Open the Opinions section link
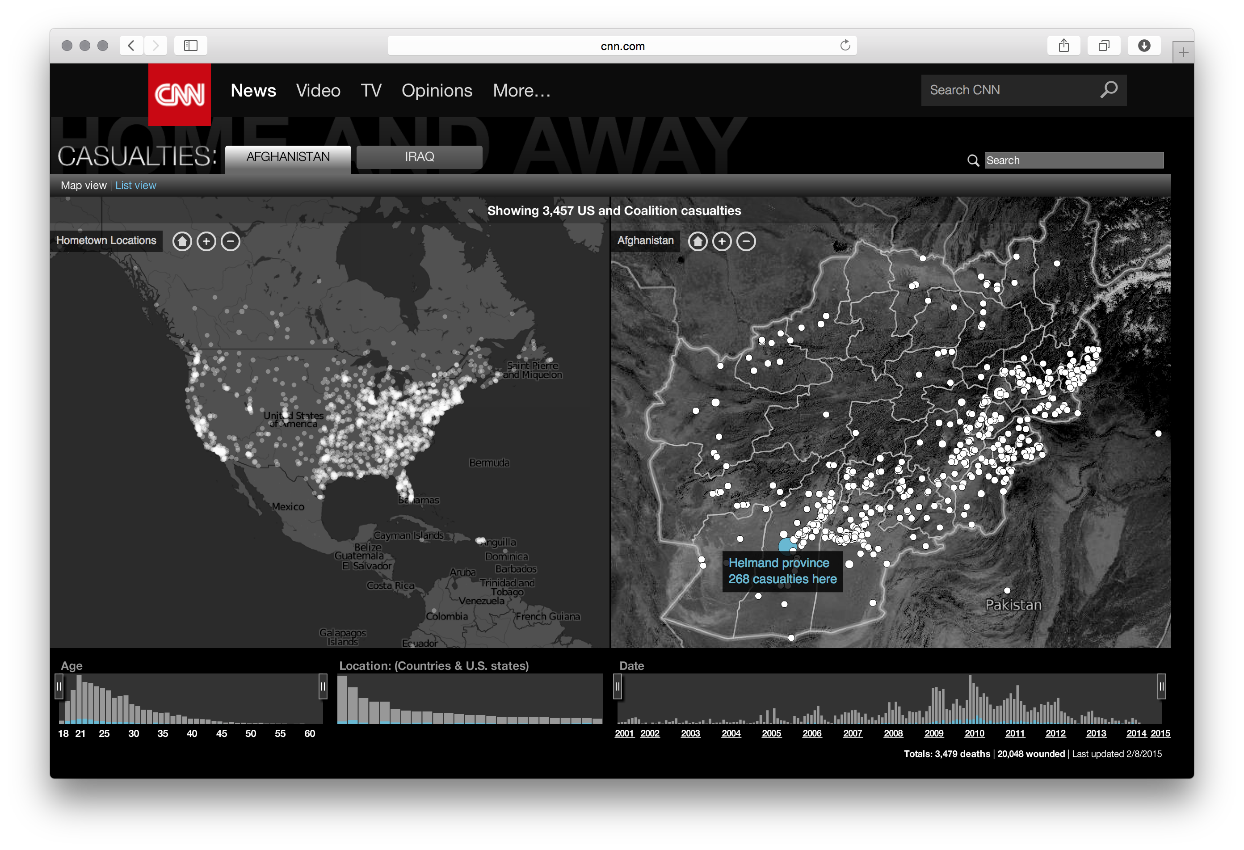Viewport: 1244px width, 850px height. pyautogui.click(x=437, y=90)
